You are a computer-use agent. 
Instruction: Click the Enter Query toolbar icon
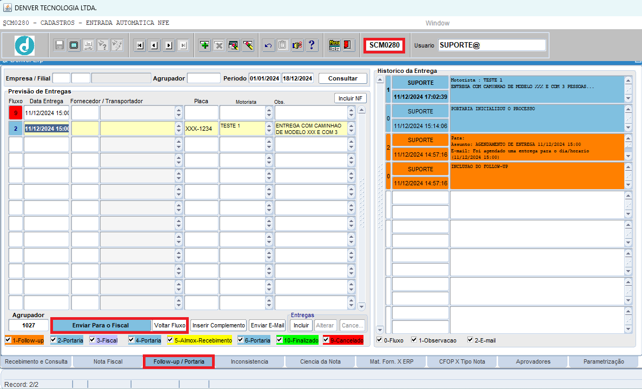(x=103, y=45)
